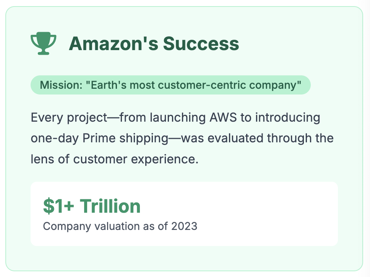Screen dimensions: 370x277
Task: Click blank green area below the valuation card
Action: 184,258
